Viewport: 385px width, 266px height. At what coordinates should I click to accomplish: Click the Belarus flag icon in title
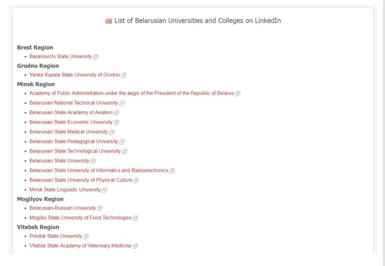[109, 21]
